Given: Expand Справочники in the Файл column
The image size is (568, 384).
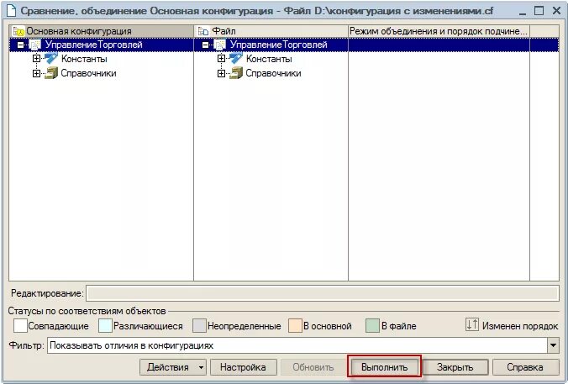Looking at the screenshot, I should (221, 74).
